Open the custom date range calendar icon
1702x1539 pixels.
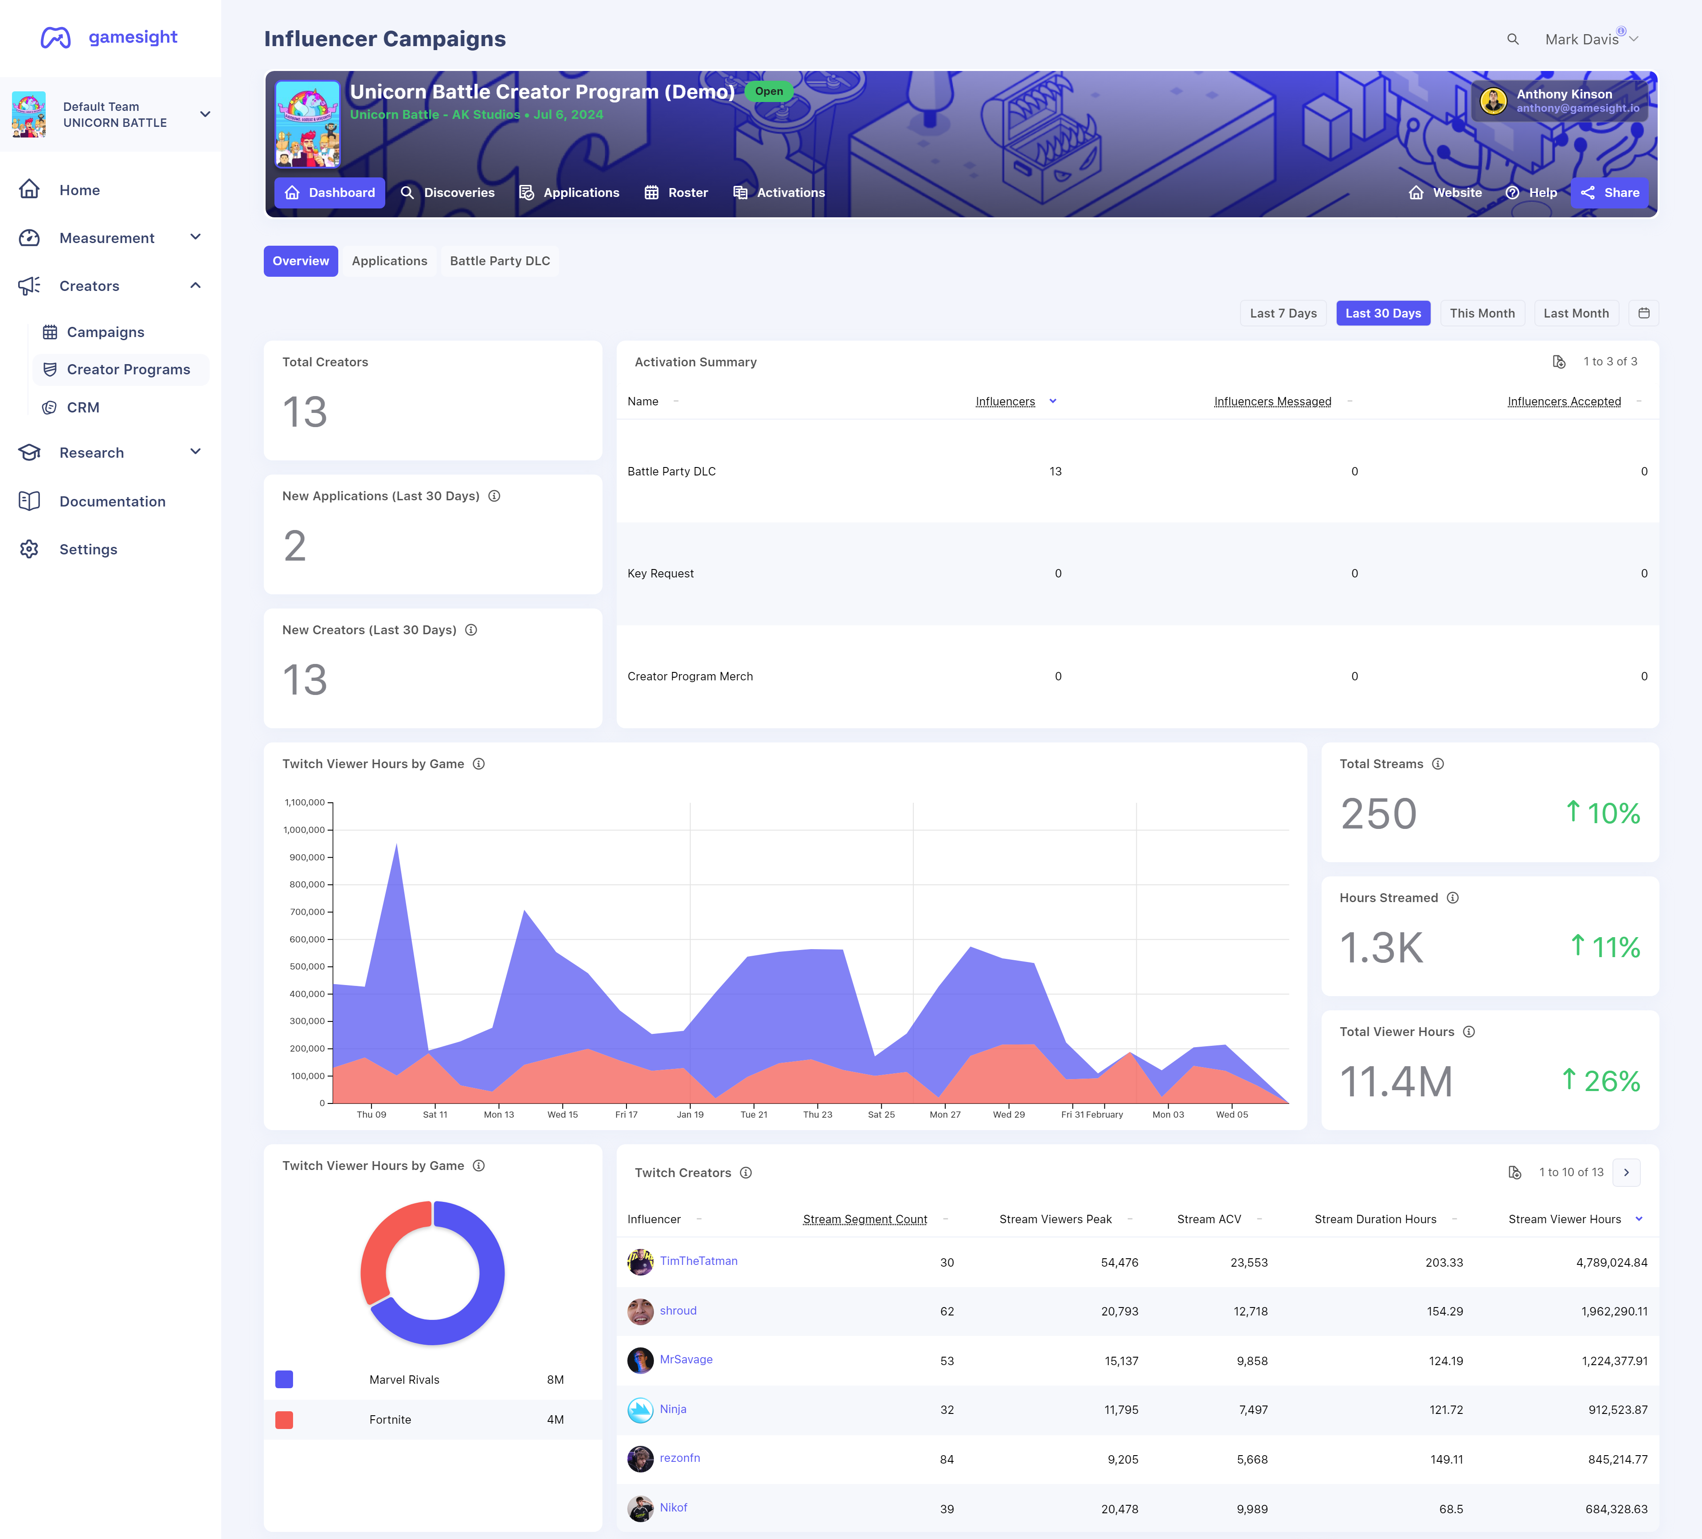(1643, 314)
